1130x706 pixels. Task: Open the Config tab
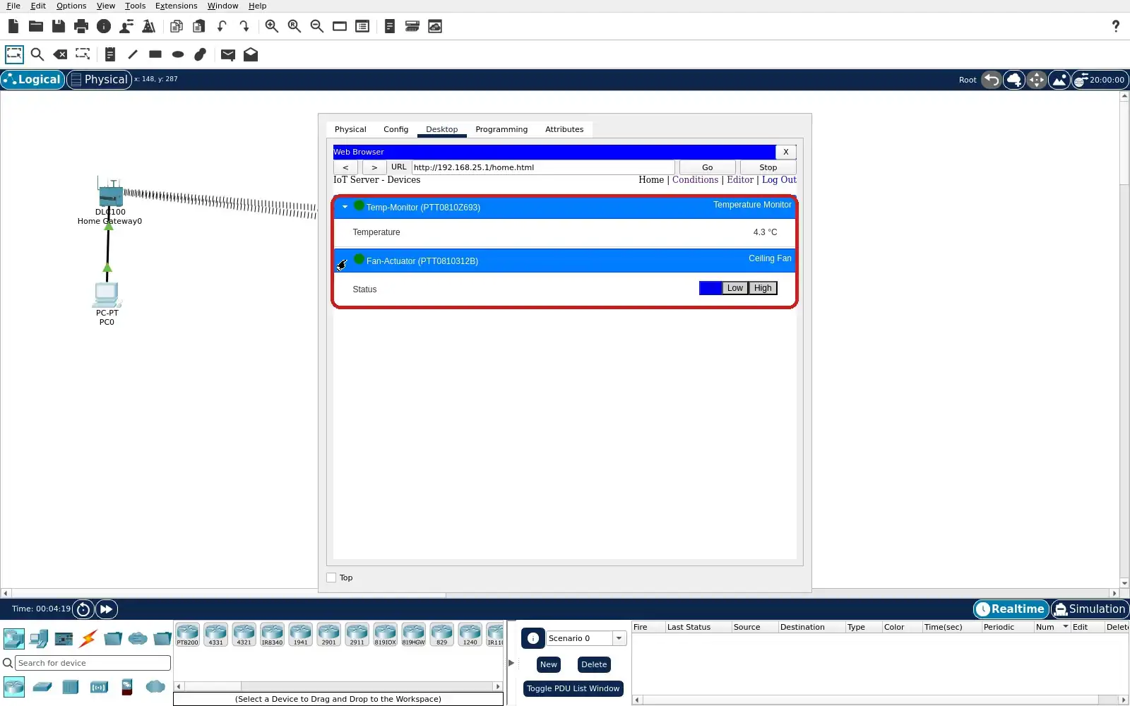point(395,129)
